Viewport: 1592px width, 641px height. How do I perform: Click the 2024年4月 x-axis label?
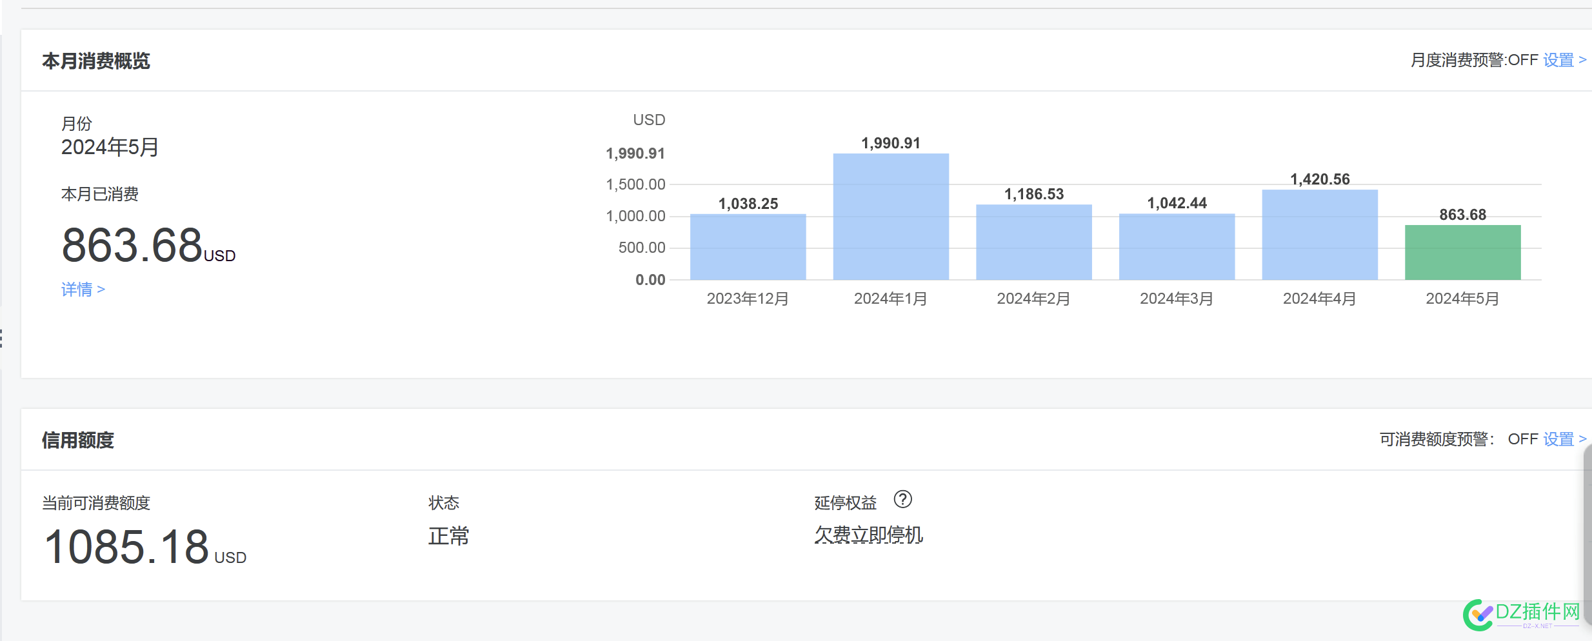pyautogui.click(x=1320, y=299)
